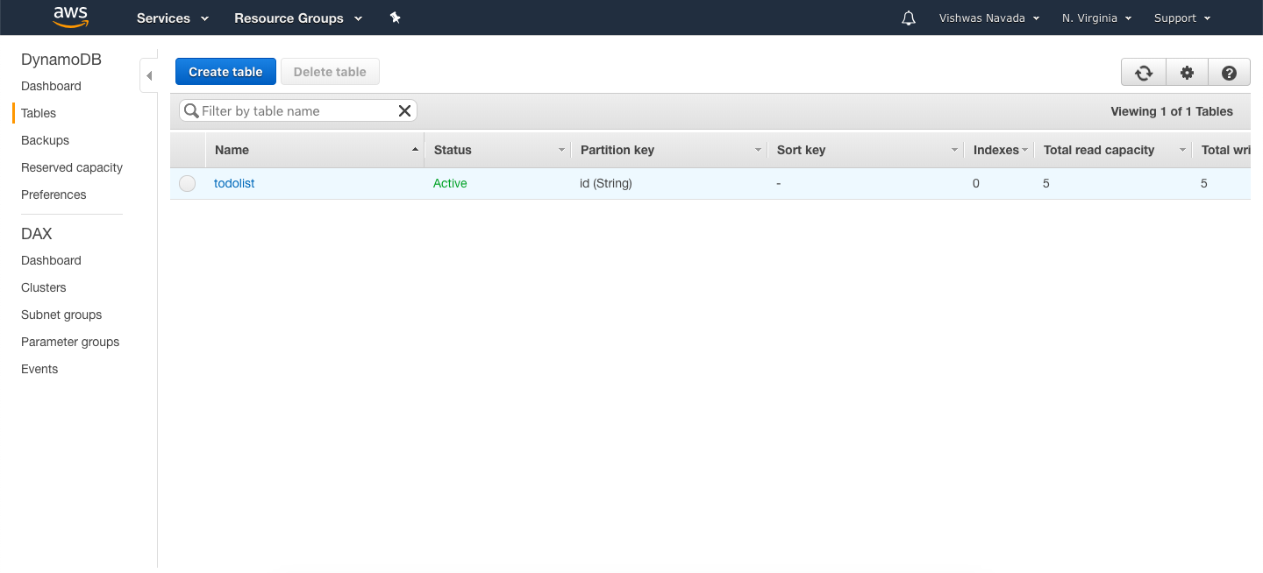Go to DynamoDB Dashboard
Screen dimensions: 1263x573
[x=51, y=86]
